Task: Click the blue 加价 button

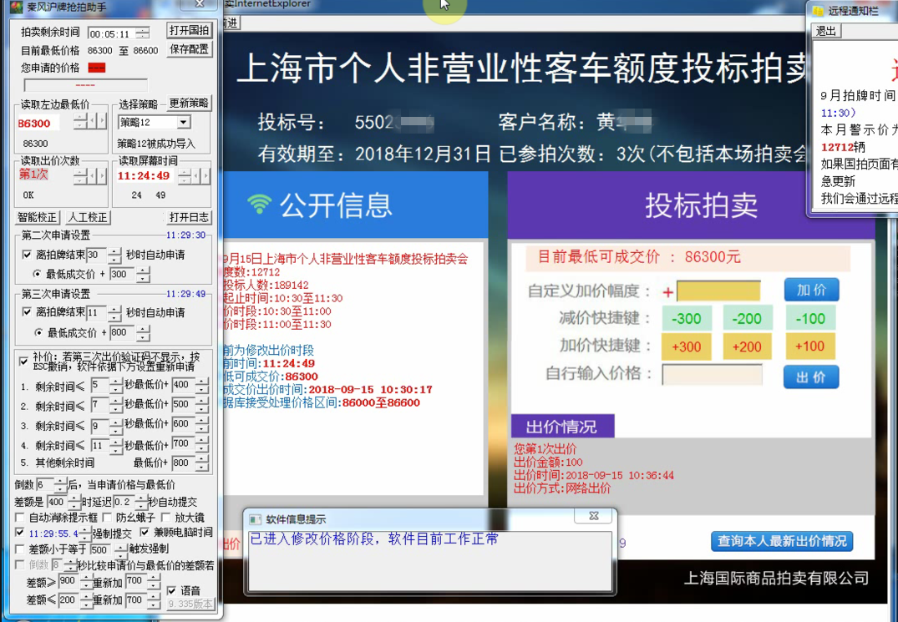Action: 811,290
